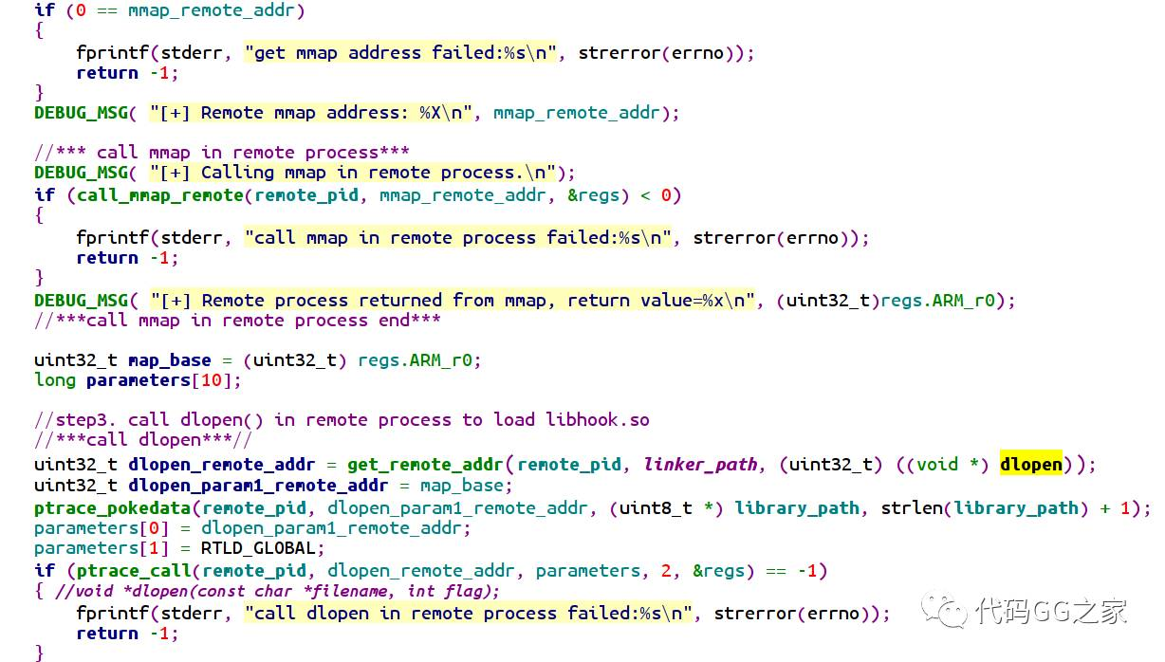The height and width of the screenshot is (662, 1165).
Task: Click the line 'long parameters[10];'
Action: (x=139, y=380)
